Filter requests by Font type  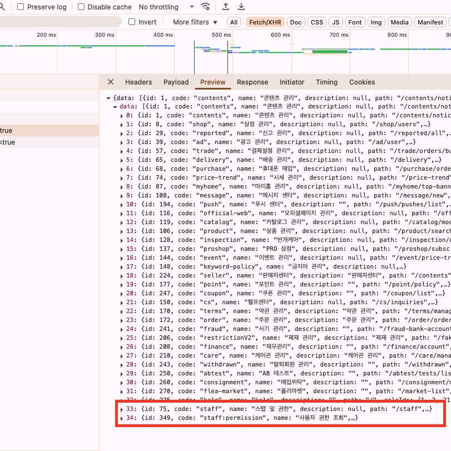pyautogui.click(x=355, y=22)
